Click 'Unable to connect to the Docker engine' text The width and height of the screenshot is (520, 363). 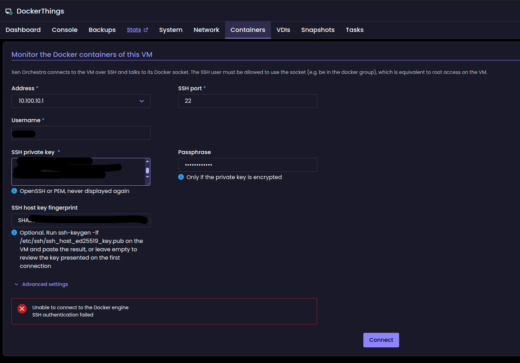[x=80, y=307]
